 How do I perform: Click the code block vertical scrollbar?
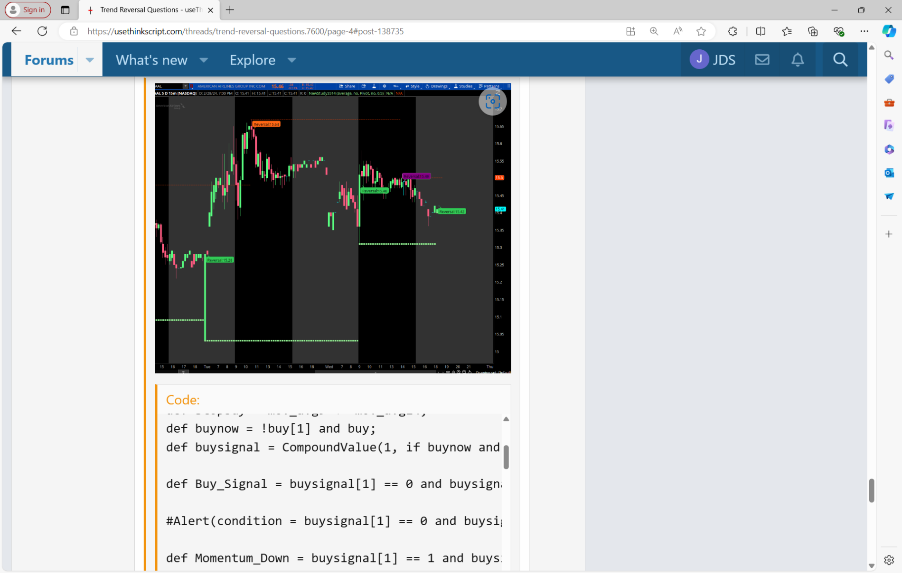[506, 456]
